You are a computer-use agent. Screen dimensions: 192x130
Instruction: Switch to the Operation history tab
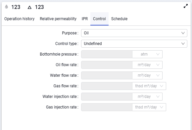tap(19, 19)
